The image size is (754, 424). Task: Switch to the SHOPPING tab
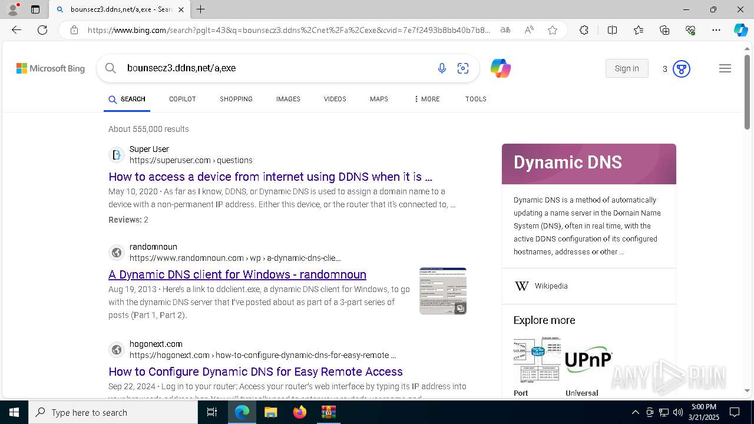(236, 99)
